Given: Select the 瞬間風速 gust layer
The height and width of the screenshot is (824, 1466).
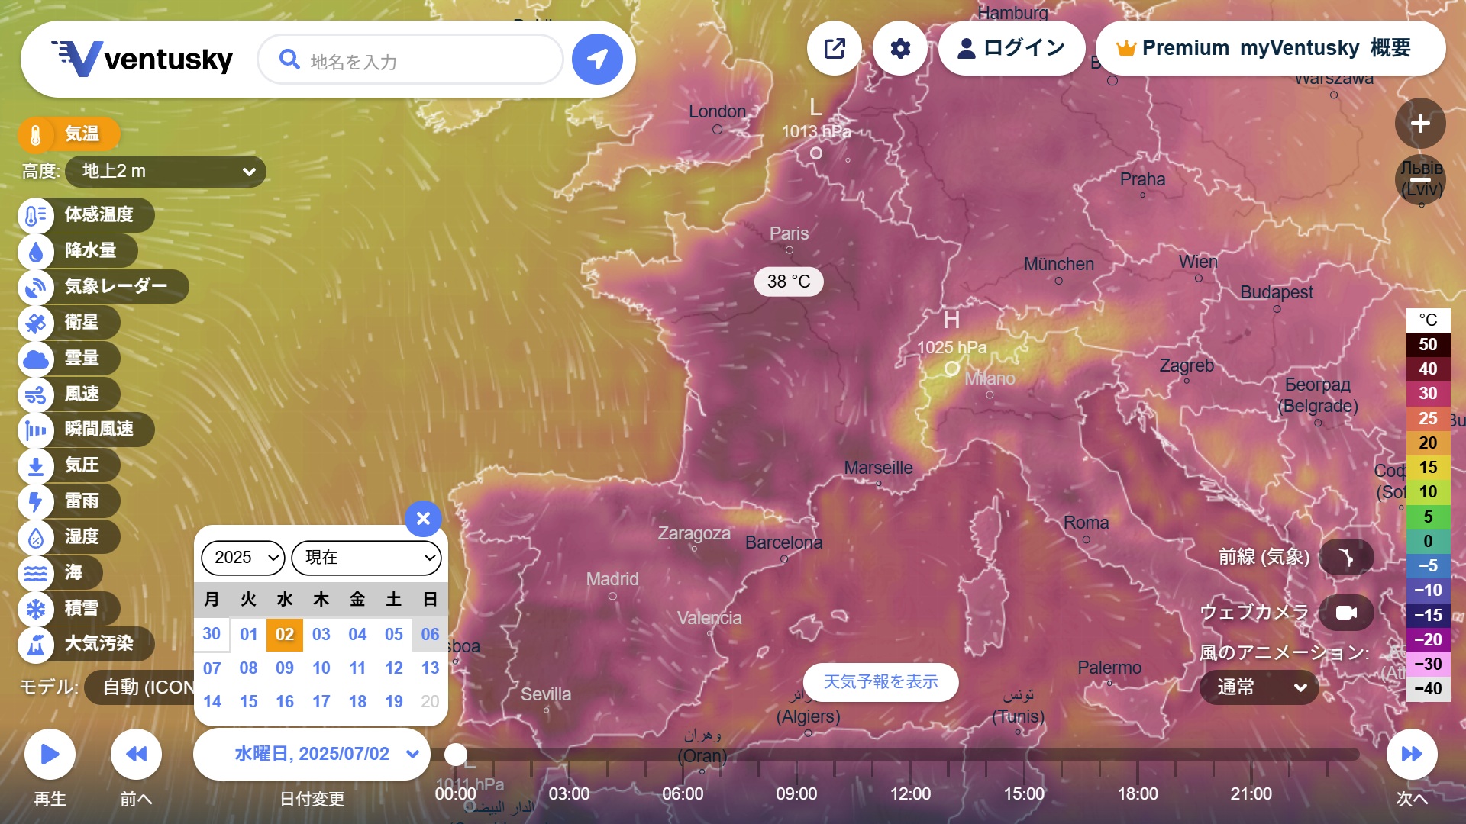Looking at the screenshot, I should [86, 430].
